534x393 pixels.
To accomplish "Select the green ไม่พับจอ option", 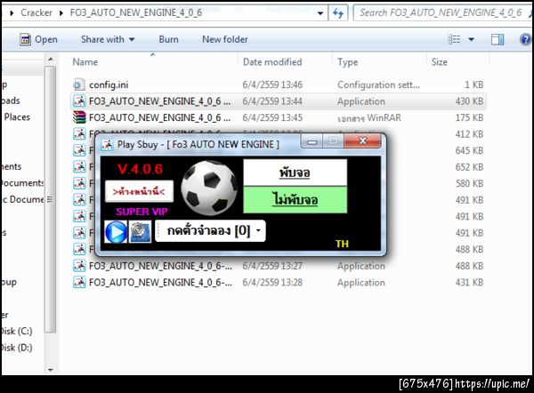I will coord(295,200).
